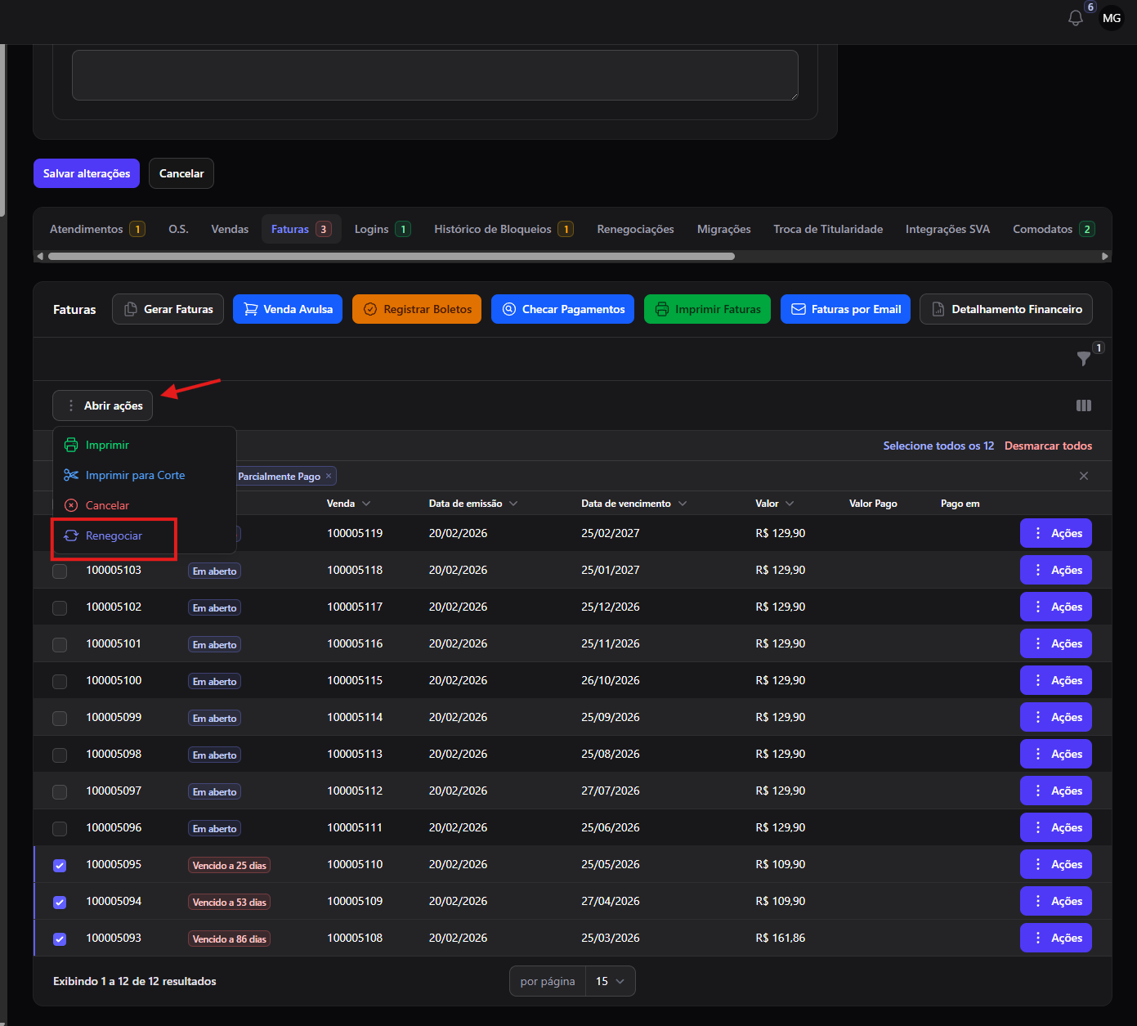Switch to the Renegociações tab
This screenshot has width=1137, height=1026.
[x=635, y=229]
